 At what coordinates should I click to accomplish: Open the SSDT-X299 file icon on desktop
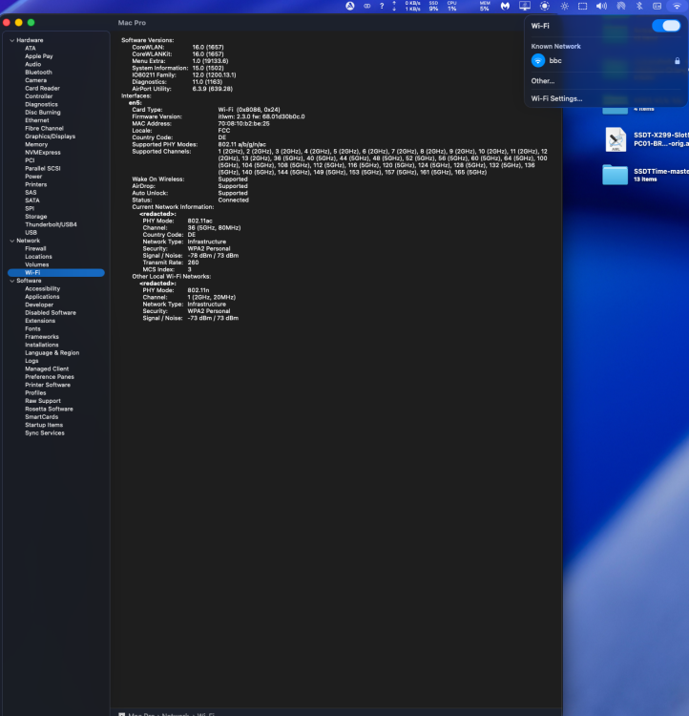(x=616, y=139)
